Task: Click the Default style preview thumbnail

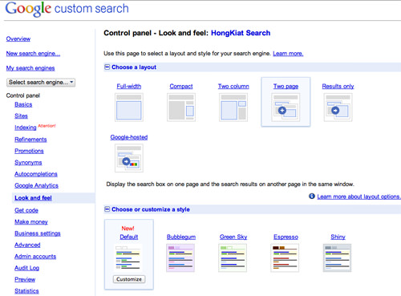Action: point(129,257)
